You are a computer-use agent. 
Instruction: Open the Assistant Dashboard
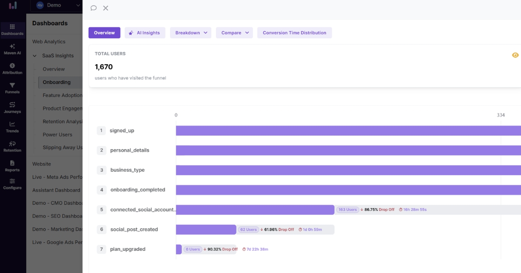click(56, 190)
